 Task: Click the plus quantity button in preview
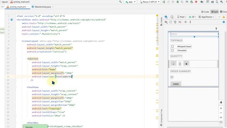point(186,64)
